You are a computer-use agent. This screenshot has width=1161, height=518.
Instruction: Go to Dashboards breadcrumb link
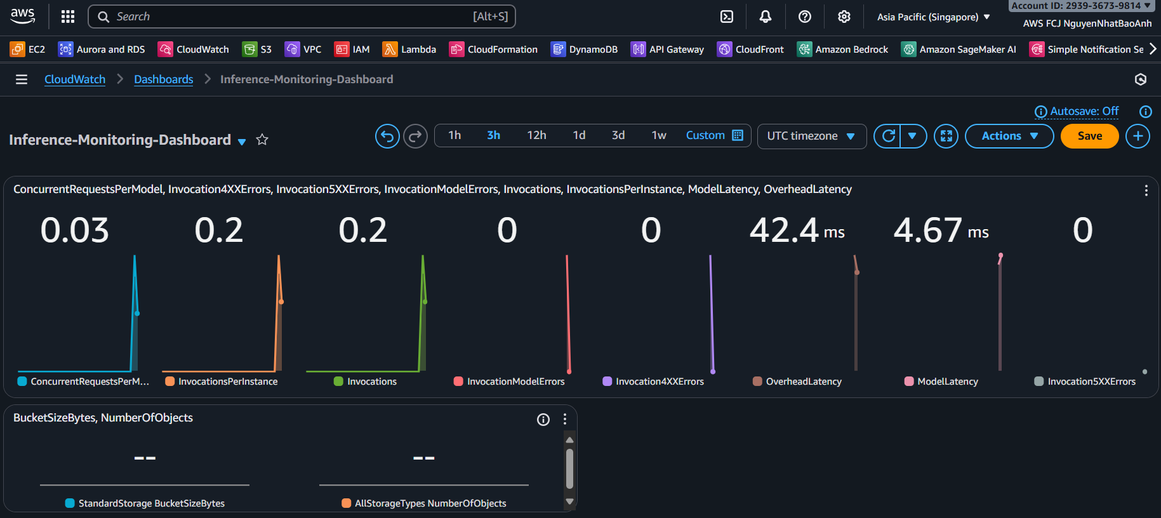(x=164, y=79)
